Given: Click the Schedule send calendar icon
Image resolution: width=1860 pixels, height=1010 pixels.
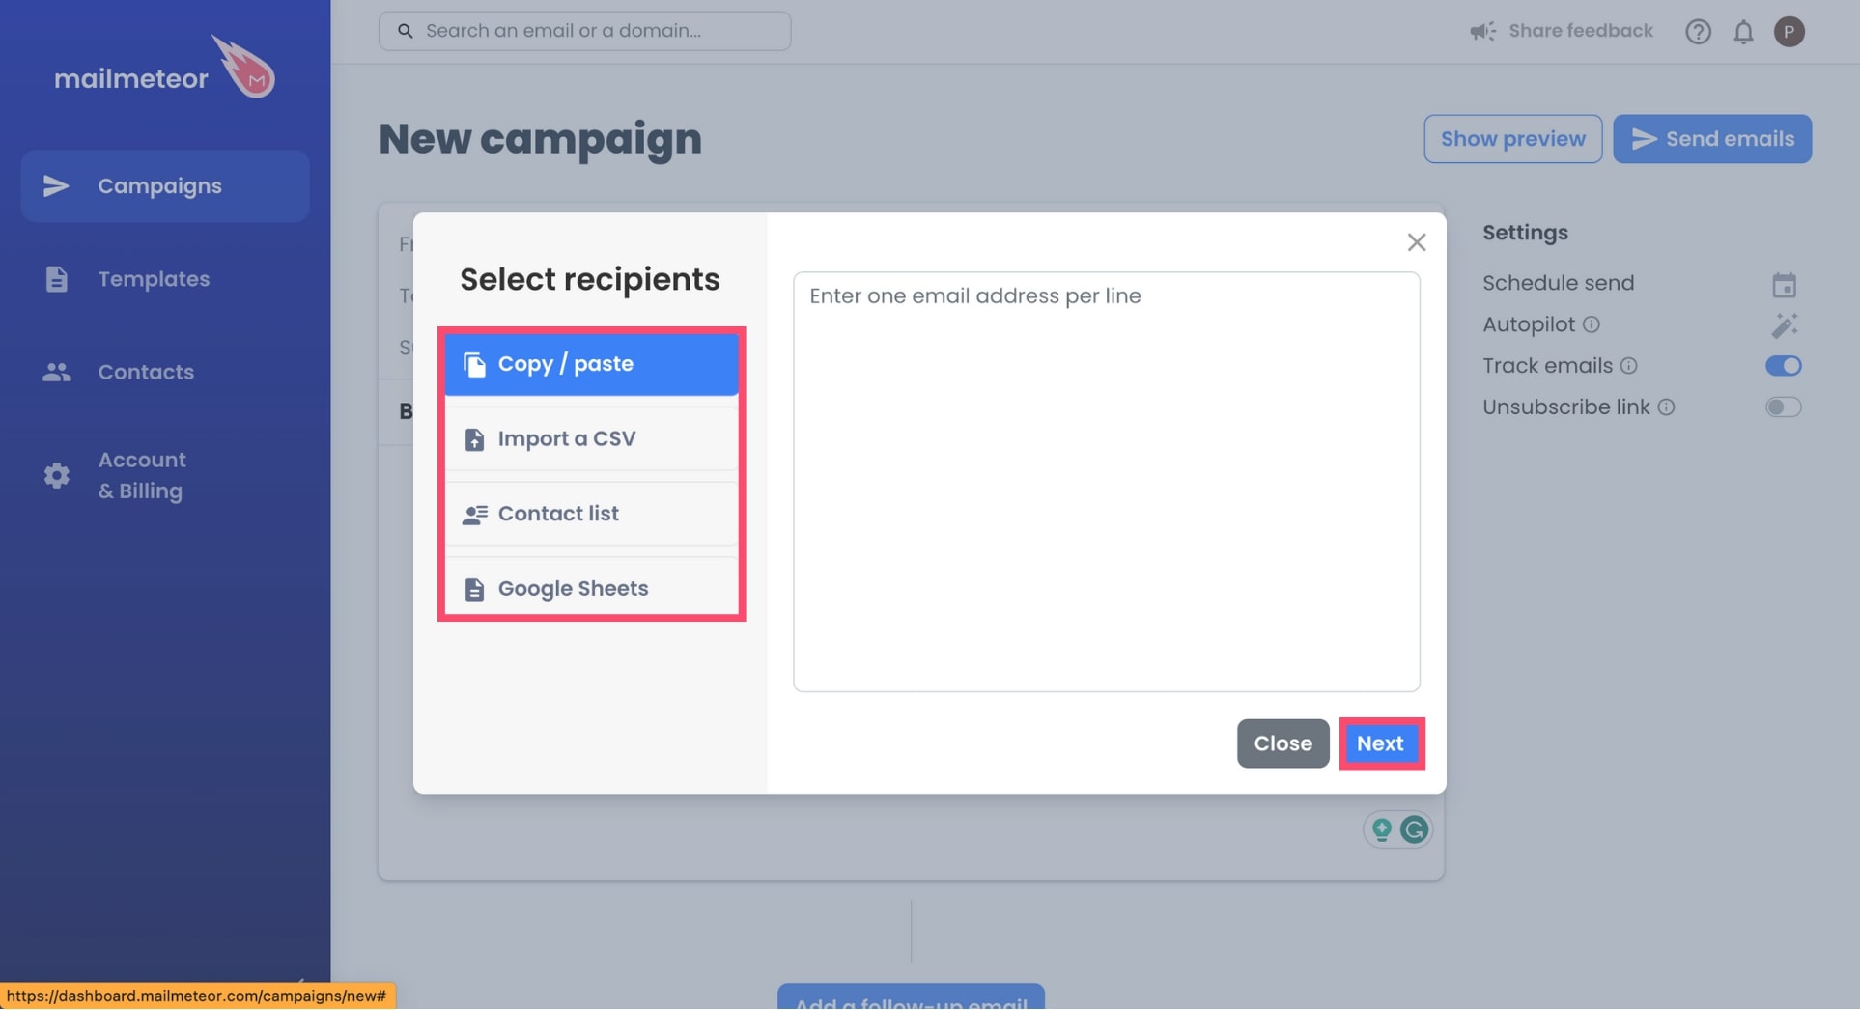Looking at the screenshot, I should 1784,285.
